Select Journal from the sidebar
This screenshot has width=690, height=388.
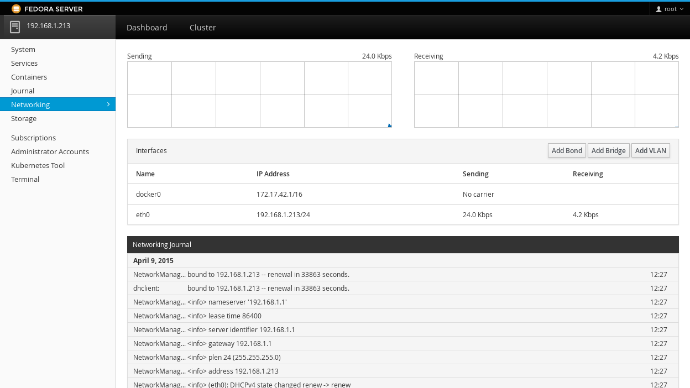coord(23,91)
